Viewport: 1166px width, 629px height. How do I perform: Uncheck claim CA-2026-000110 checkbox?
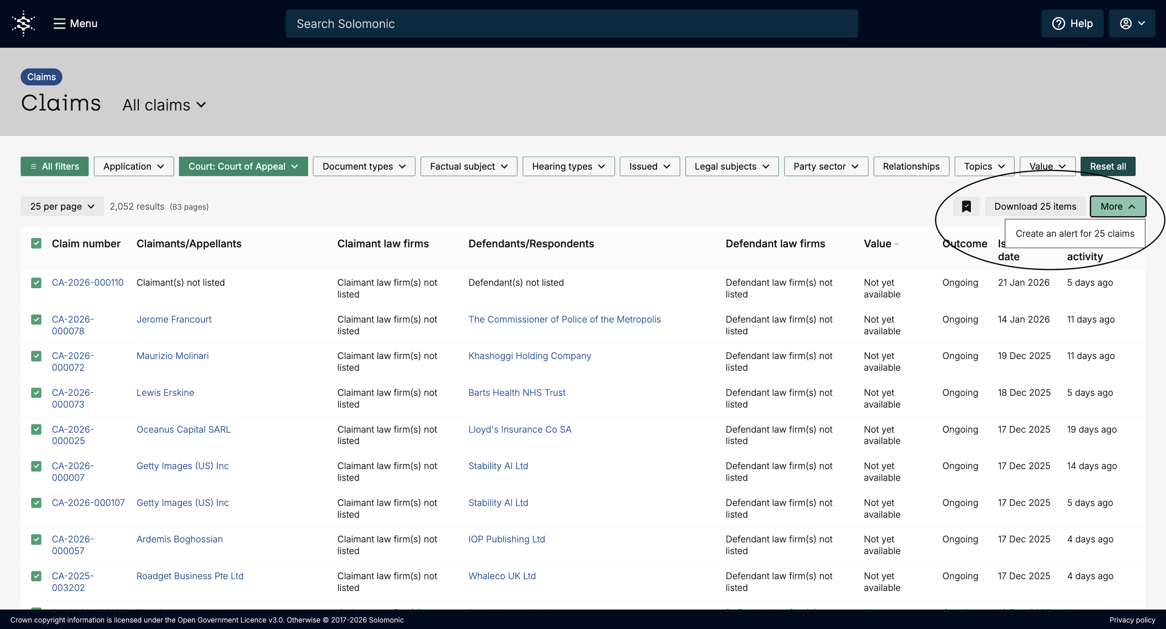pos(36,283)
